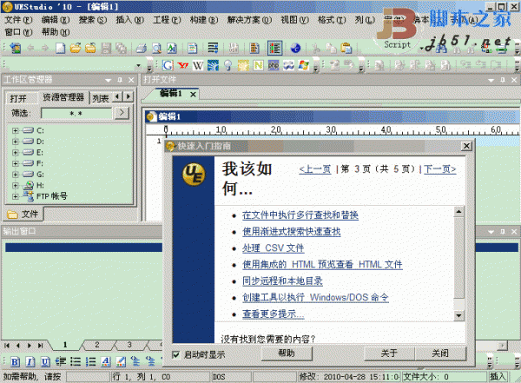The width and height of the screenshot is (521, 383).
Task: Open the 视图(V) menu
Action: (294, 20)
